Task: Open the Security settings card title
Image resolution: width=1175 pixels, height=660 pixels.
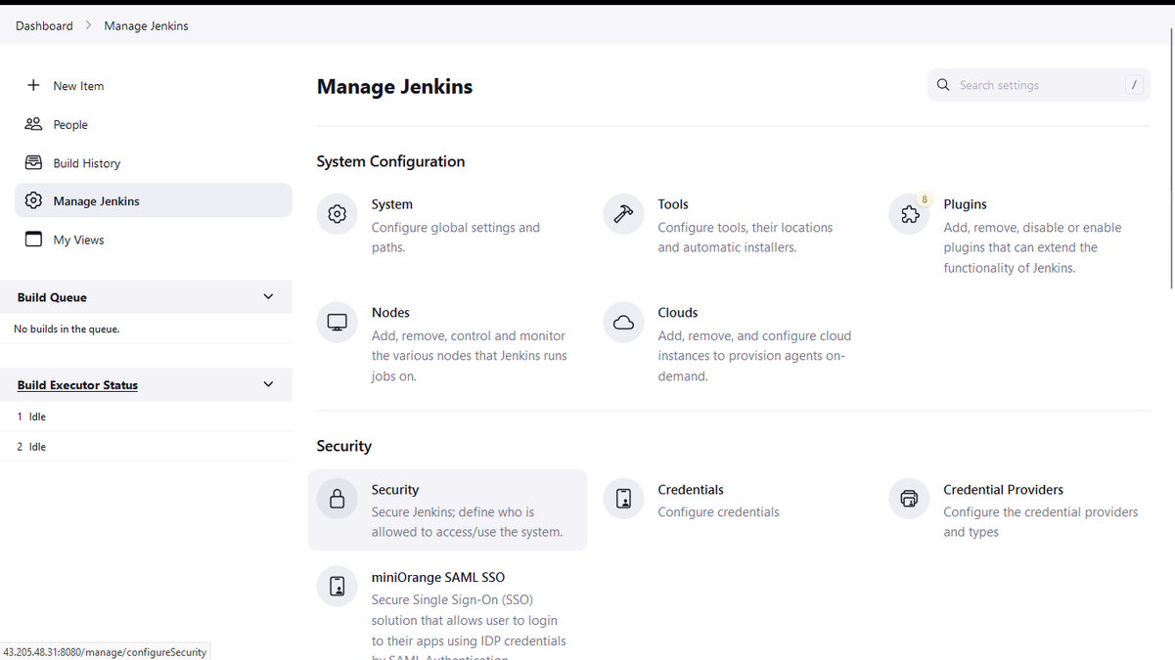Action: (x=395, y=489)
